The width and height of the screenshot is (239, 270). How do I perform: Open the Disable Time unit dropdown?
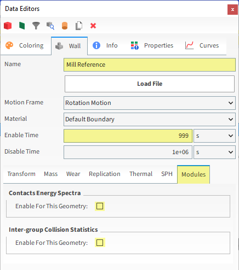214,152
